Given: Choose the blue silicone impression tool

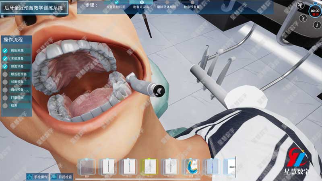Looking at the screenshot, I should click(x=191, y=167).
